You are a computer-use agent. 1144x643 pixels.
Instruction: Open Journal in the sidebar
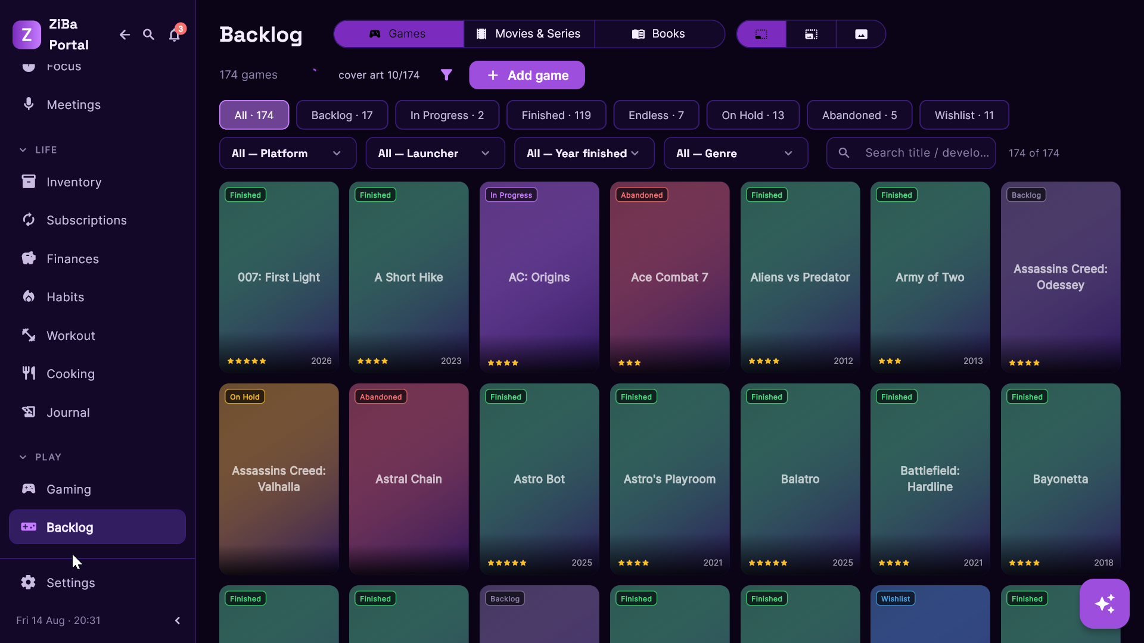pyautogui.click(x=97, y=413)
